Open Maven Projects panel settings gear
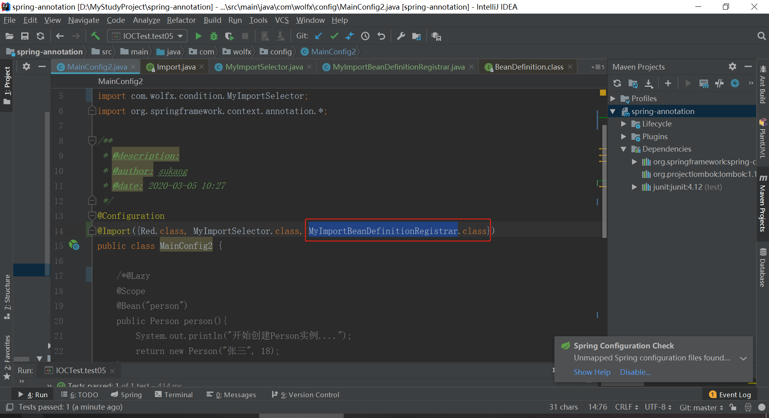The image size is (769, 418). tap(733, 66)
